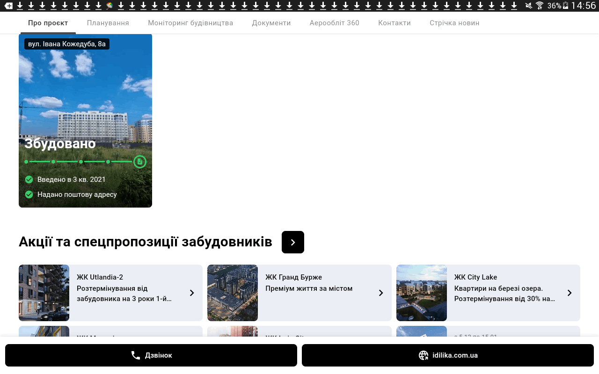Expand the ЖК Utlandia-2 offer chevron
This screenshot has height=374, width=599.
192,293
